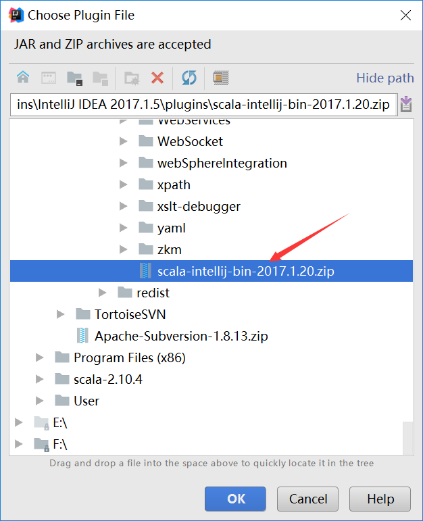Close the Choose Plugin File dialog
This screenshot has height=521, width=423.
point(405,16)
